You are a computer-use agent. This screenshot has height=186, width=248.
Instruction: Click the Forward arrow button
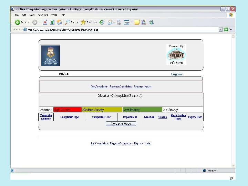click(35, 22)
